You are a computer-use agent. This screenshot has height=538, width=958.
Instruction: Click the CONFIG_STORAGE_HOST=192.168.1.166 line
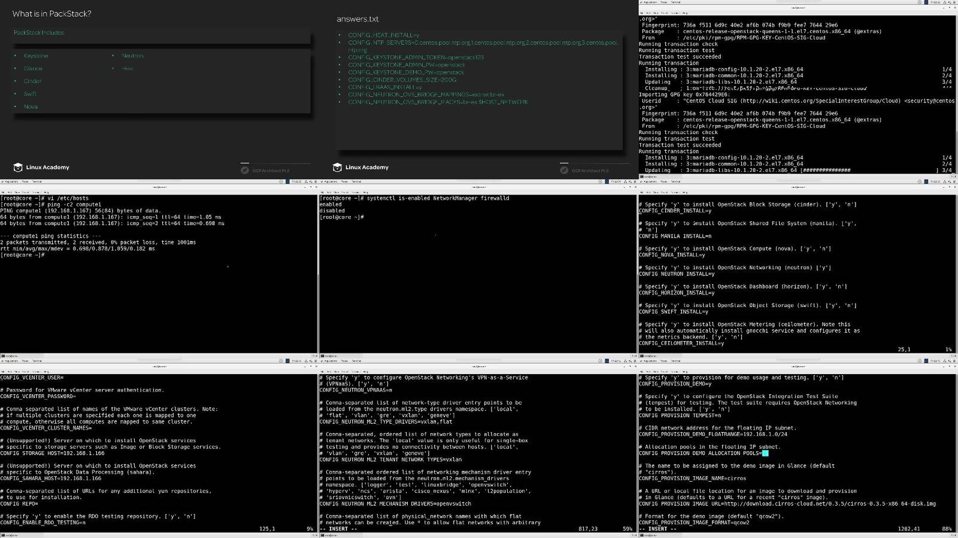tap(53, 453)
